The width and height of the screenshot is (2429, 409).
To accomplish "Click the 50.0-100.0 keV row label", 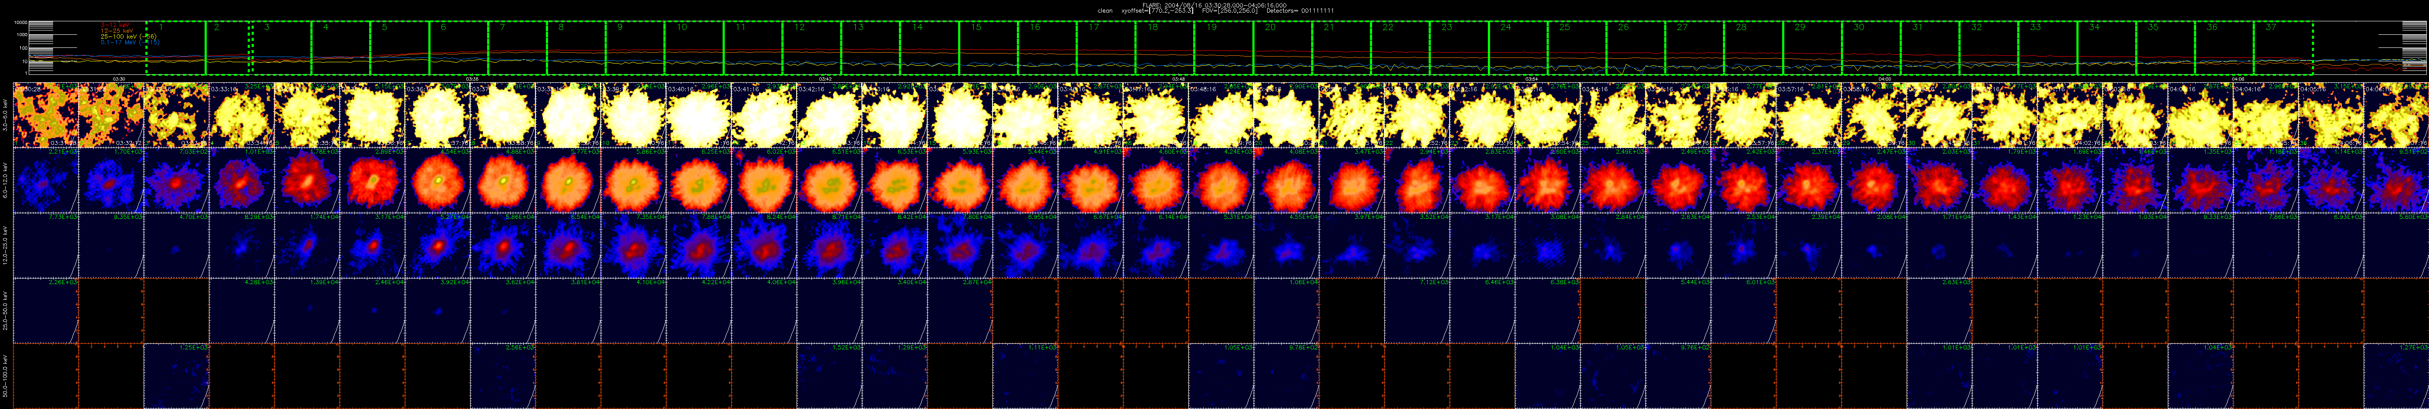I will tap(7, 376).
